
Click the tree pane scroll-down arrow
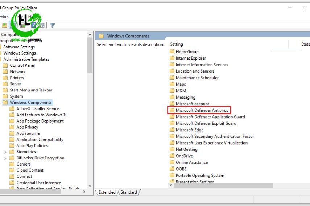90,186
